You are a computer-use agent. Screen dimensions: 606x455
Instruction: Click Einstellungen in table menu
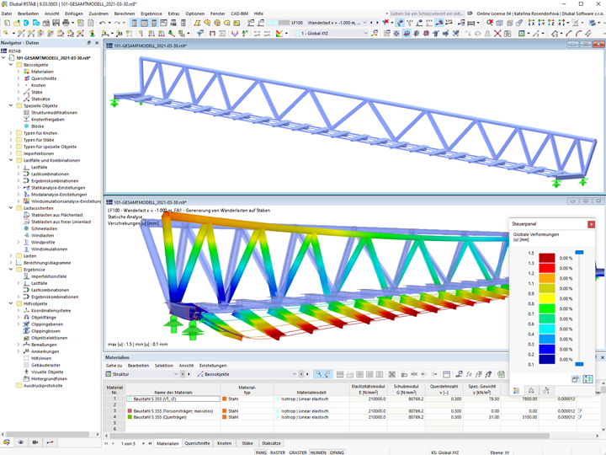click(213, 366)
